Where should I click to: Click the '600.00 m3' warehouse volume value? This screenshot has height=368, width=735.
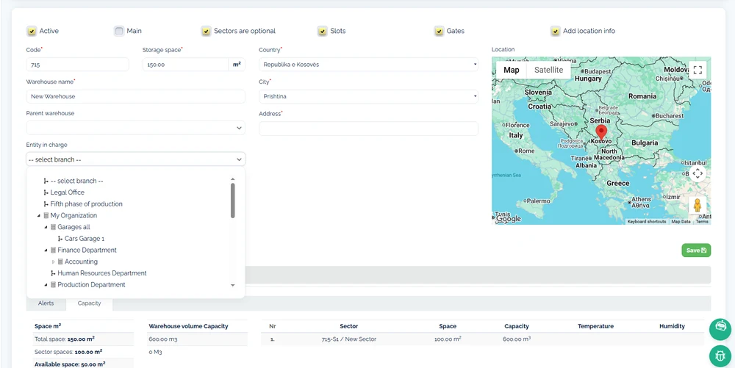(162, 339)
